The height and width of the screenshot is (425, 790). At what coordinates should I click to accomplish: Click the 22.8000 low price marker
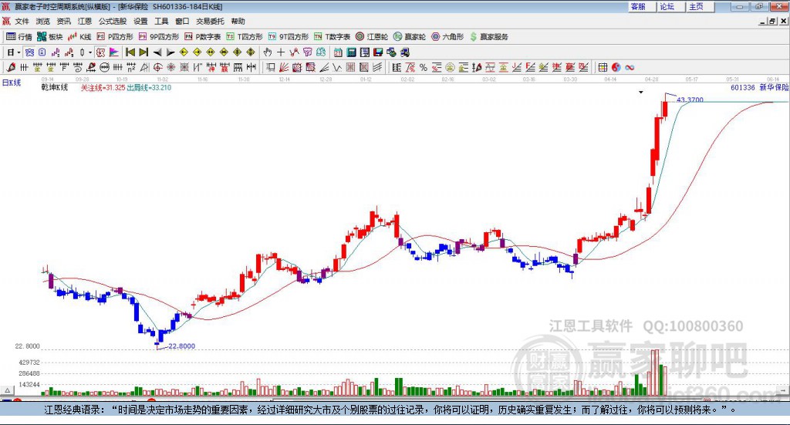(x=181, y=346)
